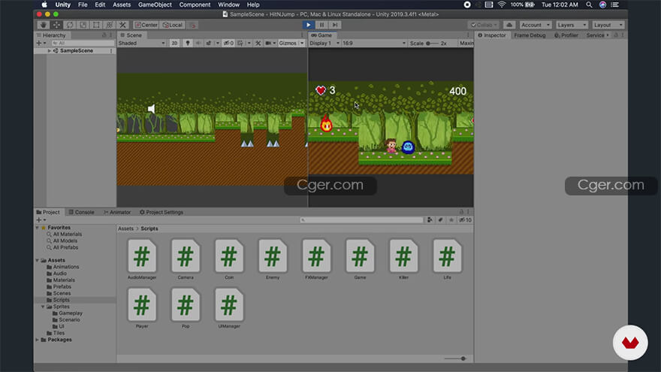Click the audio source gizmo in Scene

(151, 109)
